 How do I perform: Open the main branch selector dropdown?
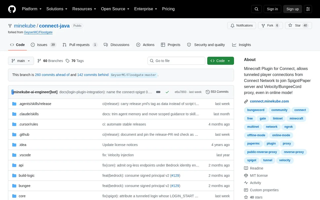tap(21, 61)
